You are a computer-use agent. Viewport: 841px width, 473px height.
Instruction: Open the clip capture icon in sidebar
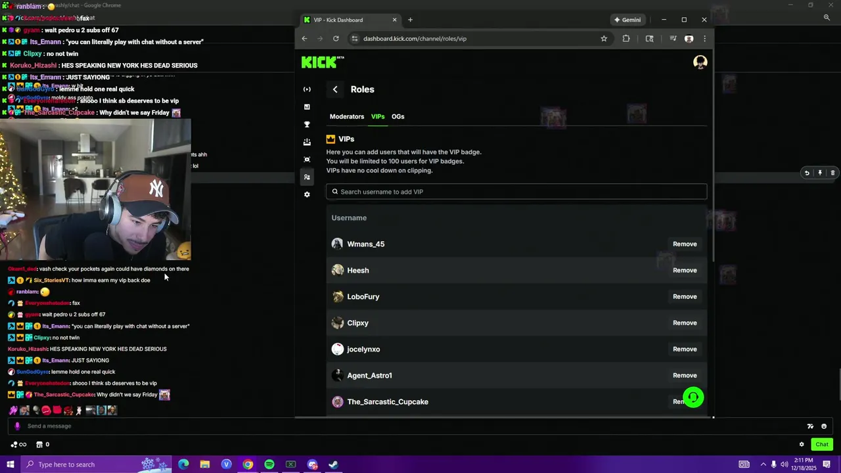(x=307, y=160)
